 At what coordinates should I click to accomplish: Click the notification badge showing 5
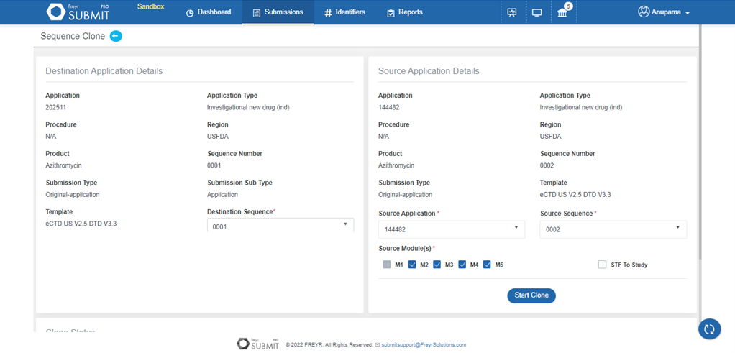click(568, 6)
